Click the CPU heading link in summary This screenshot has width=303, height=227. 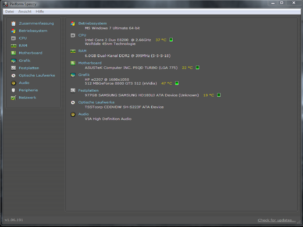(82, 35)
